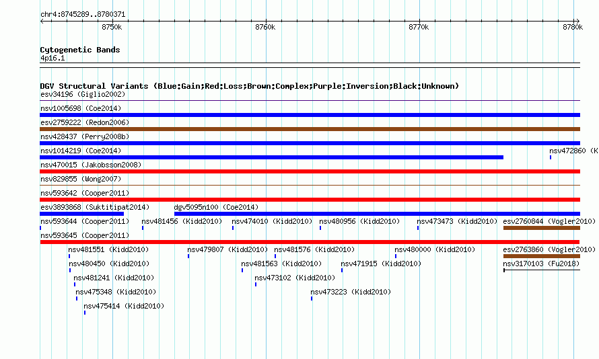599x359 pixels.
Task: Click the brown esv2759222 complex variant bar
Action: 310,129
